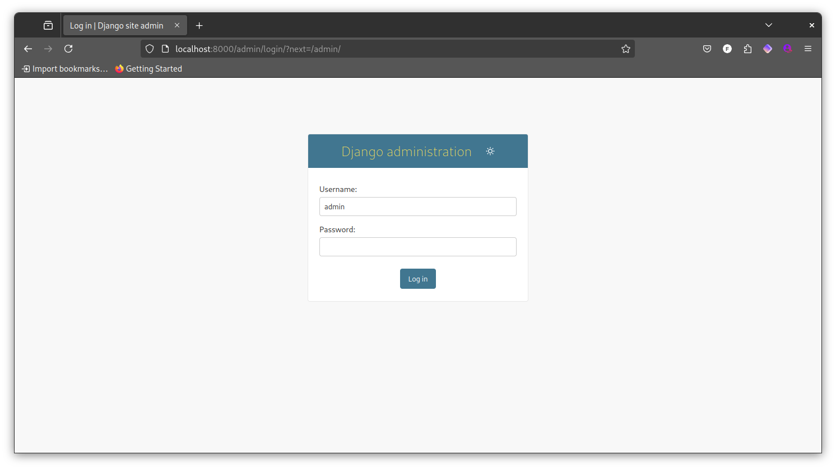This screenshot has width=836, height=469.
Task: Click the 'Password:' label text
Action: tap(337, 229)
